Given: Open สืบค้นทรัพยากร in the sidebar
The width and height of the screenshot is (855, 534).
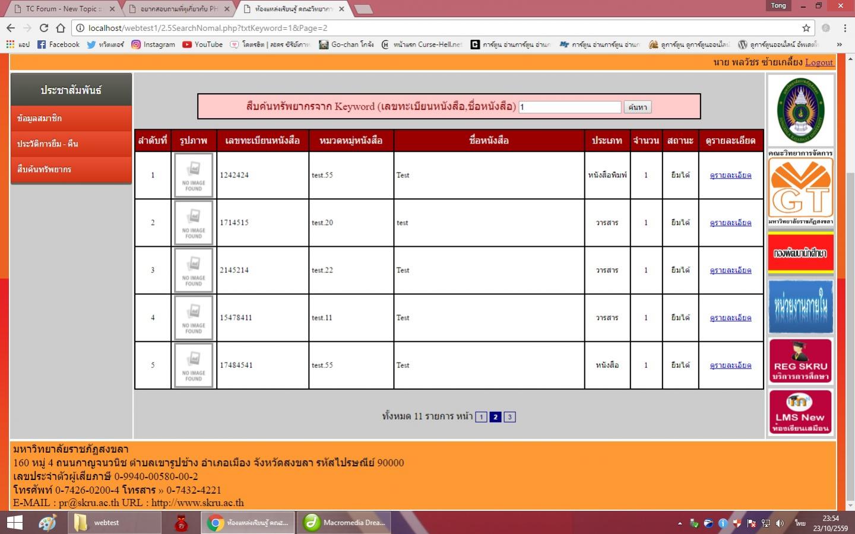Looking at the screenshot, I should (71, 169).
